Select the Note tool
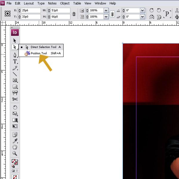This screenshot has width=179, height=179. pos(15,135)
